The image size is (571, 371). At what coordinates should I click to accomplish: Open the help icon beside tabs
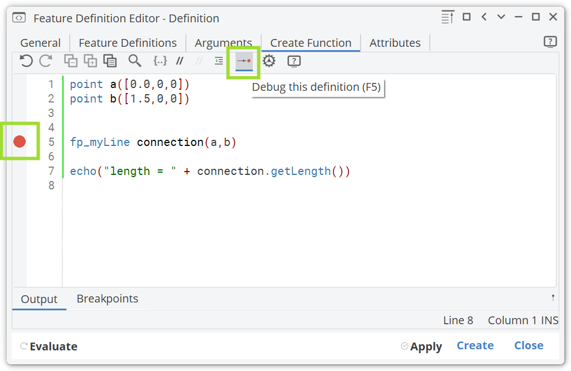[550, 42]
